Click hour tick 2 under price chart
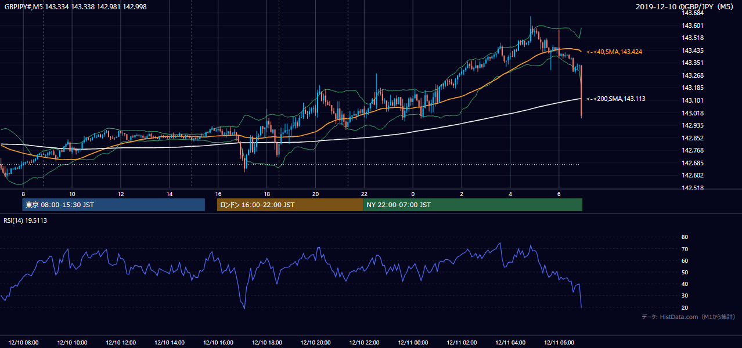Screen dimensions: 742x348 (x=462, y=194)
